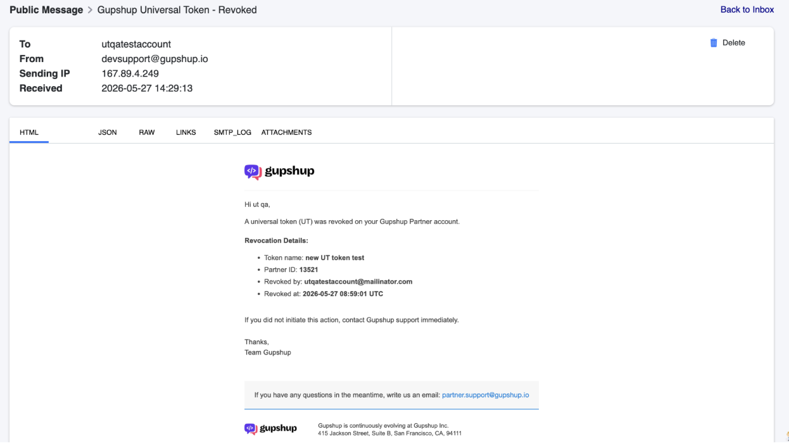
Task: Open the RAW tab
Action: pos(147,132)
